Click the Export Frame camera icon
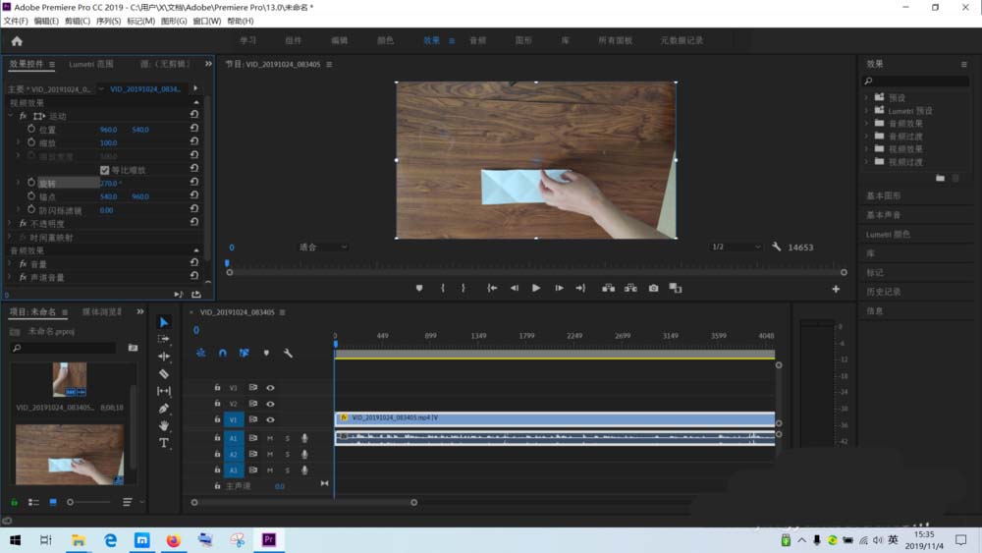The width and height of the screenshot is (982, 553). (x=654, y=288)
